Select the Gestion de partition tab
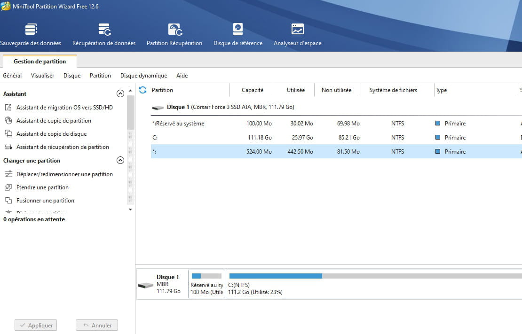522x334 pixels. click(x=40, y=62)
